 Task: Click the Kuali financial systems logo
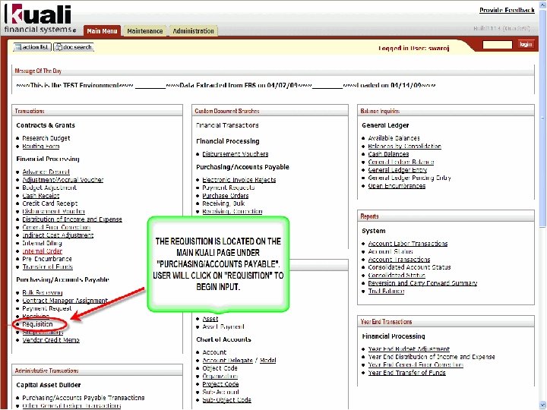(x=39, y=18)
